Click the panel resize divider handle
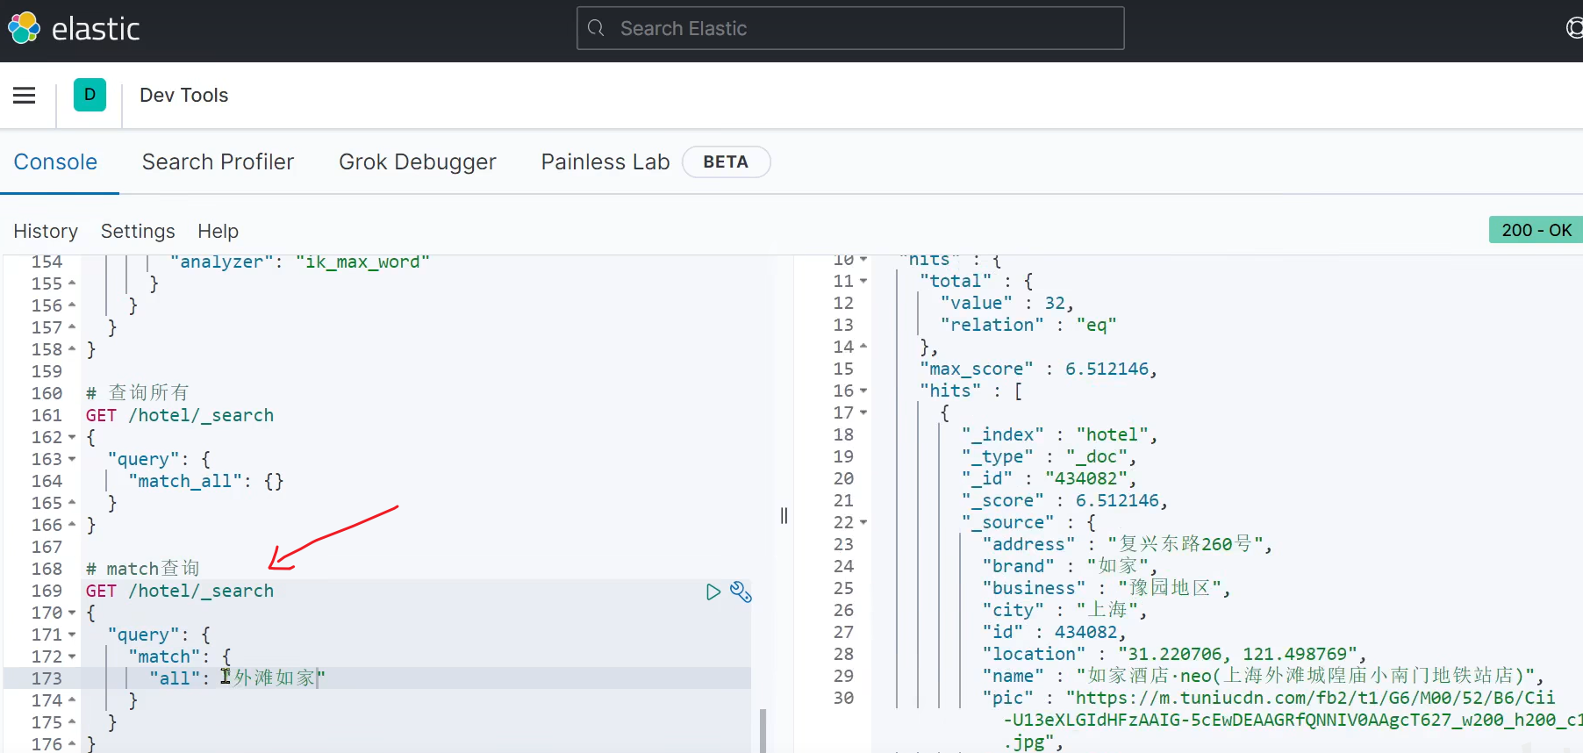The width and height of the screenshot is (1583, 753). point(784,515)
